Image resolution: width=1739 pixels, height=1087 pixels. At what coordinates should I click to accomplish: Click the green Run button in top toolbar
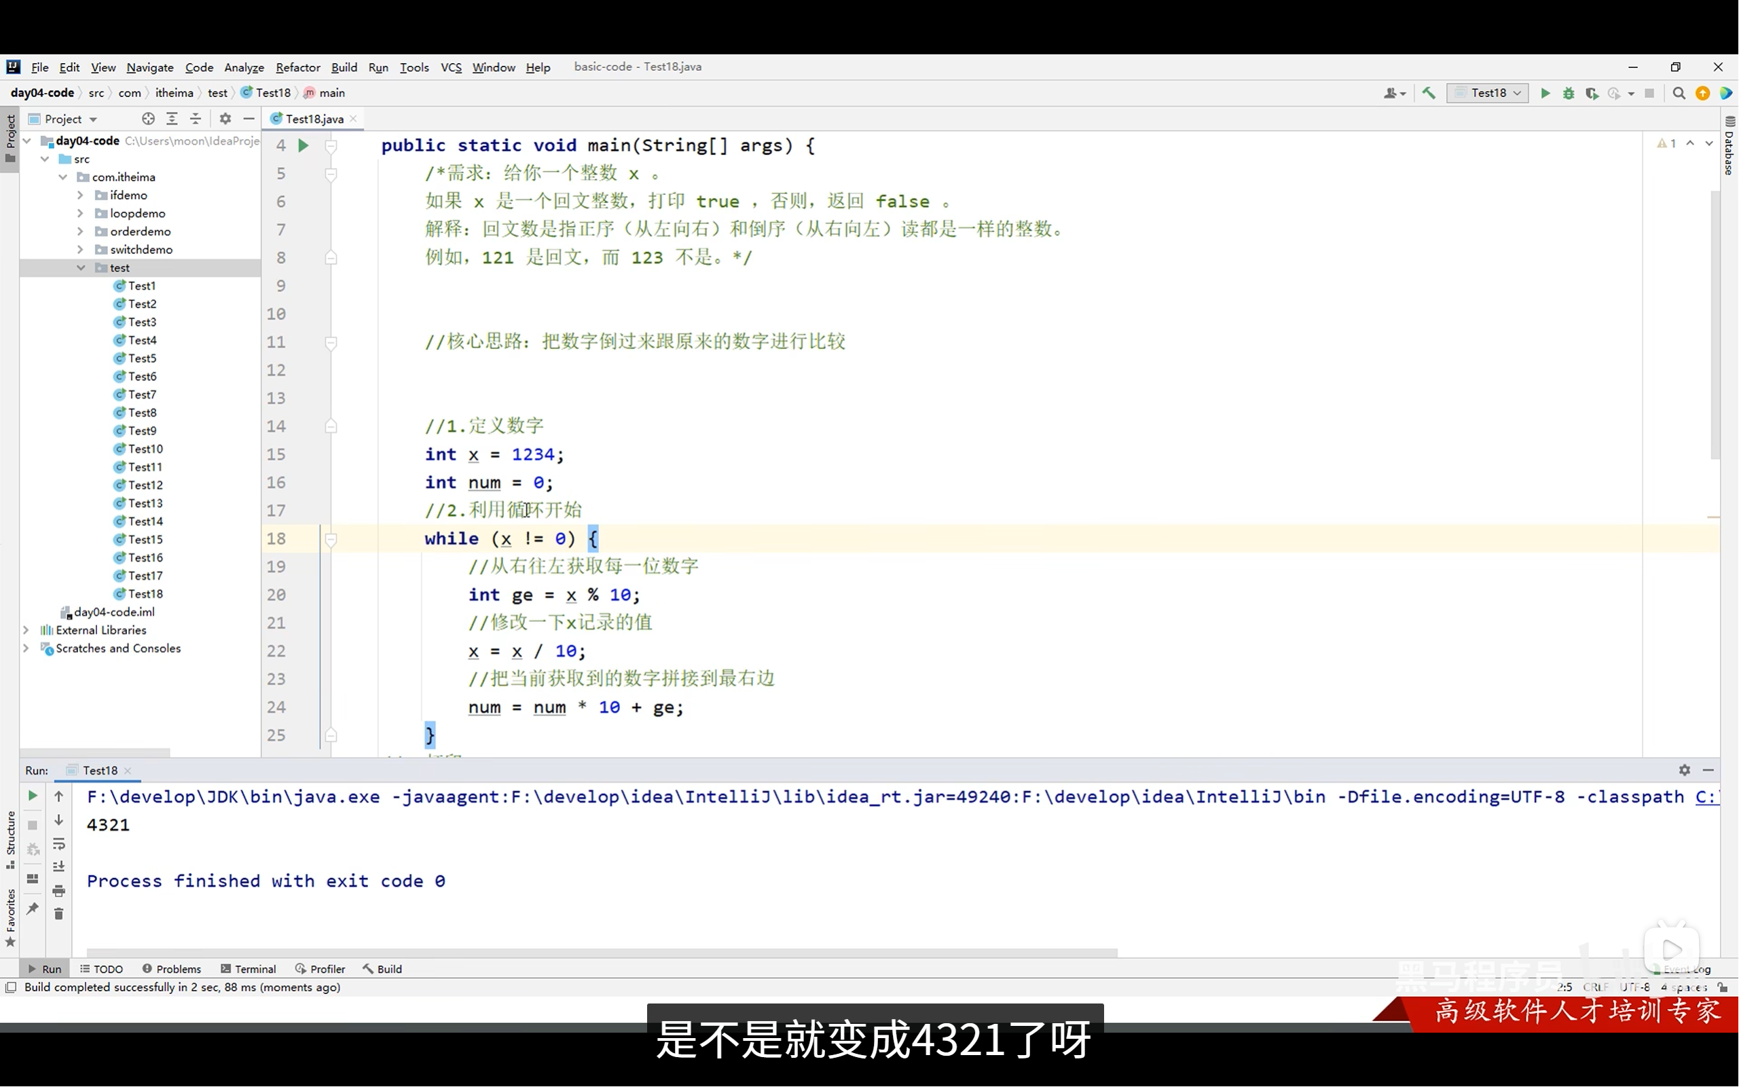pyautogui.click(x=1545, y=94)
